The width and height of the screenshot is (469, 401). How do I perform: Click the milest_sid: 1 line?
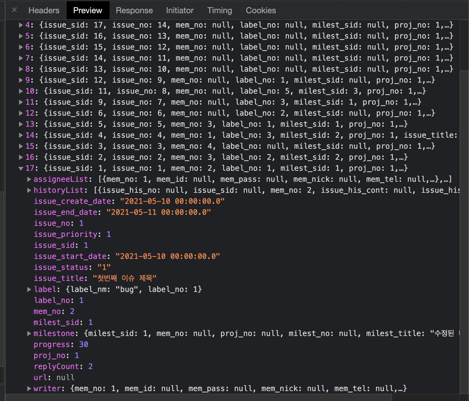click(x=63, y=323)
